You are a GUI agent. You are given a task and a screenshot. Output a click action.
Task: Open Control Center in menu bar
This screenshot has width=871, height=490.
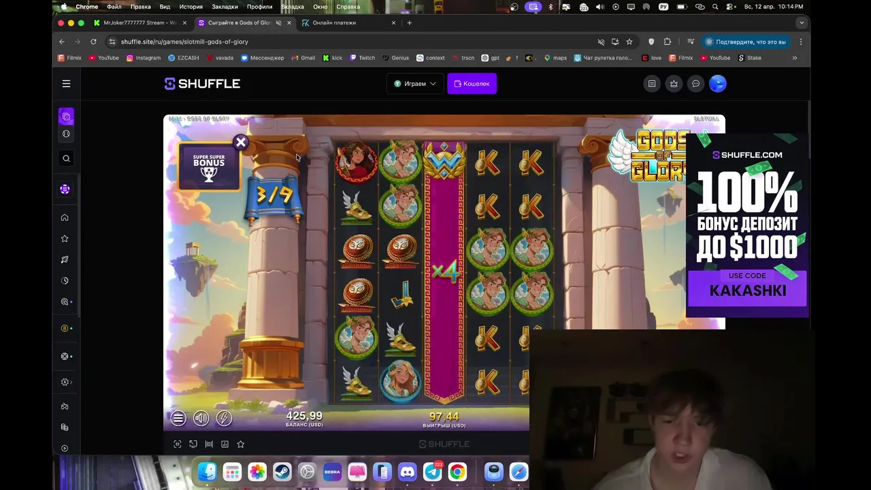coord(731,7)
